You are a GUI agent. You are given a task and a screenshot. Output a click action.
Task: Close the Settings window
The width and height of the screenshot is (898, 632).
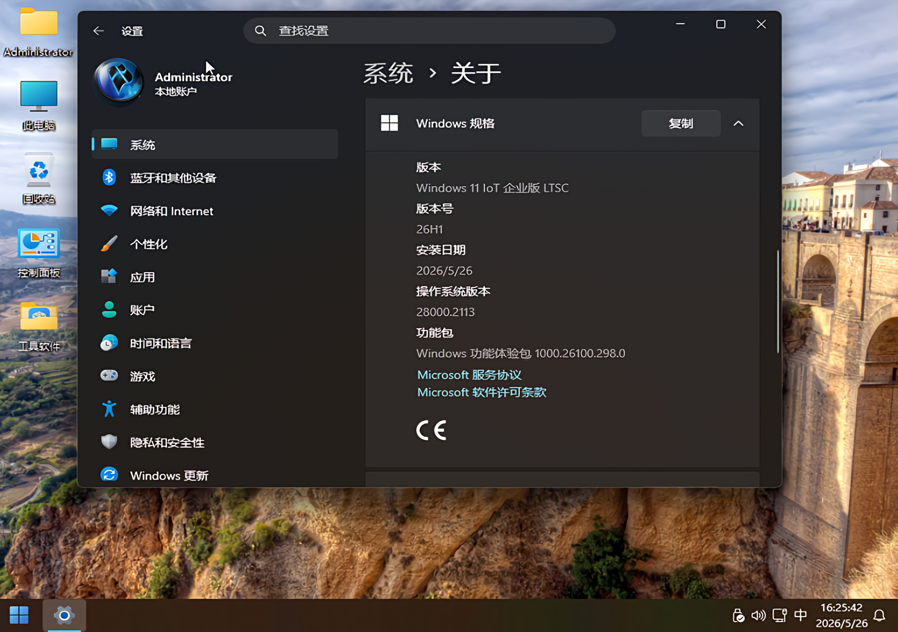pyautogui.click(x=761, y=24)
